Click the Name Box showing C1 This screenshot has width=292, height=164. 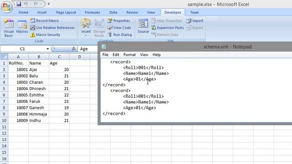point(22,49)
